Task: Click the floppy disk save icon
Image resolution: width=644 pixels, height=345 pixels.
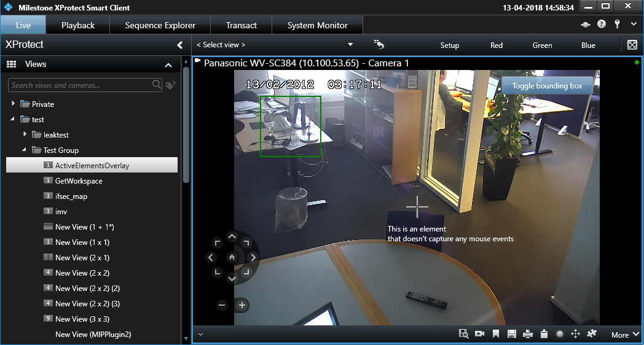Action: click(x=512, y=334)
